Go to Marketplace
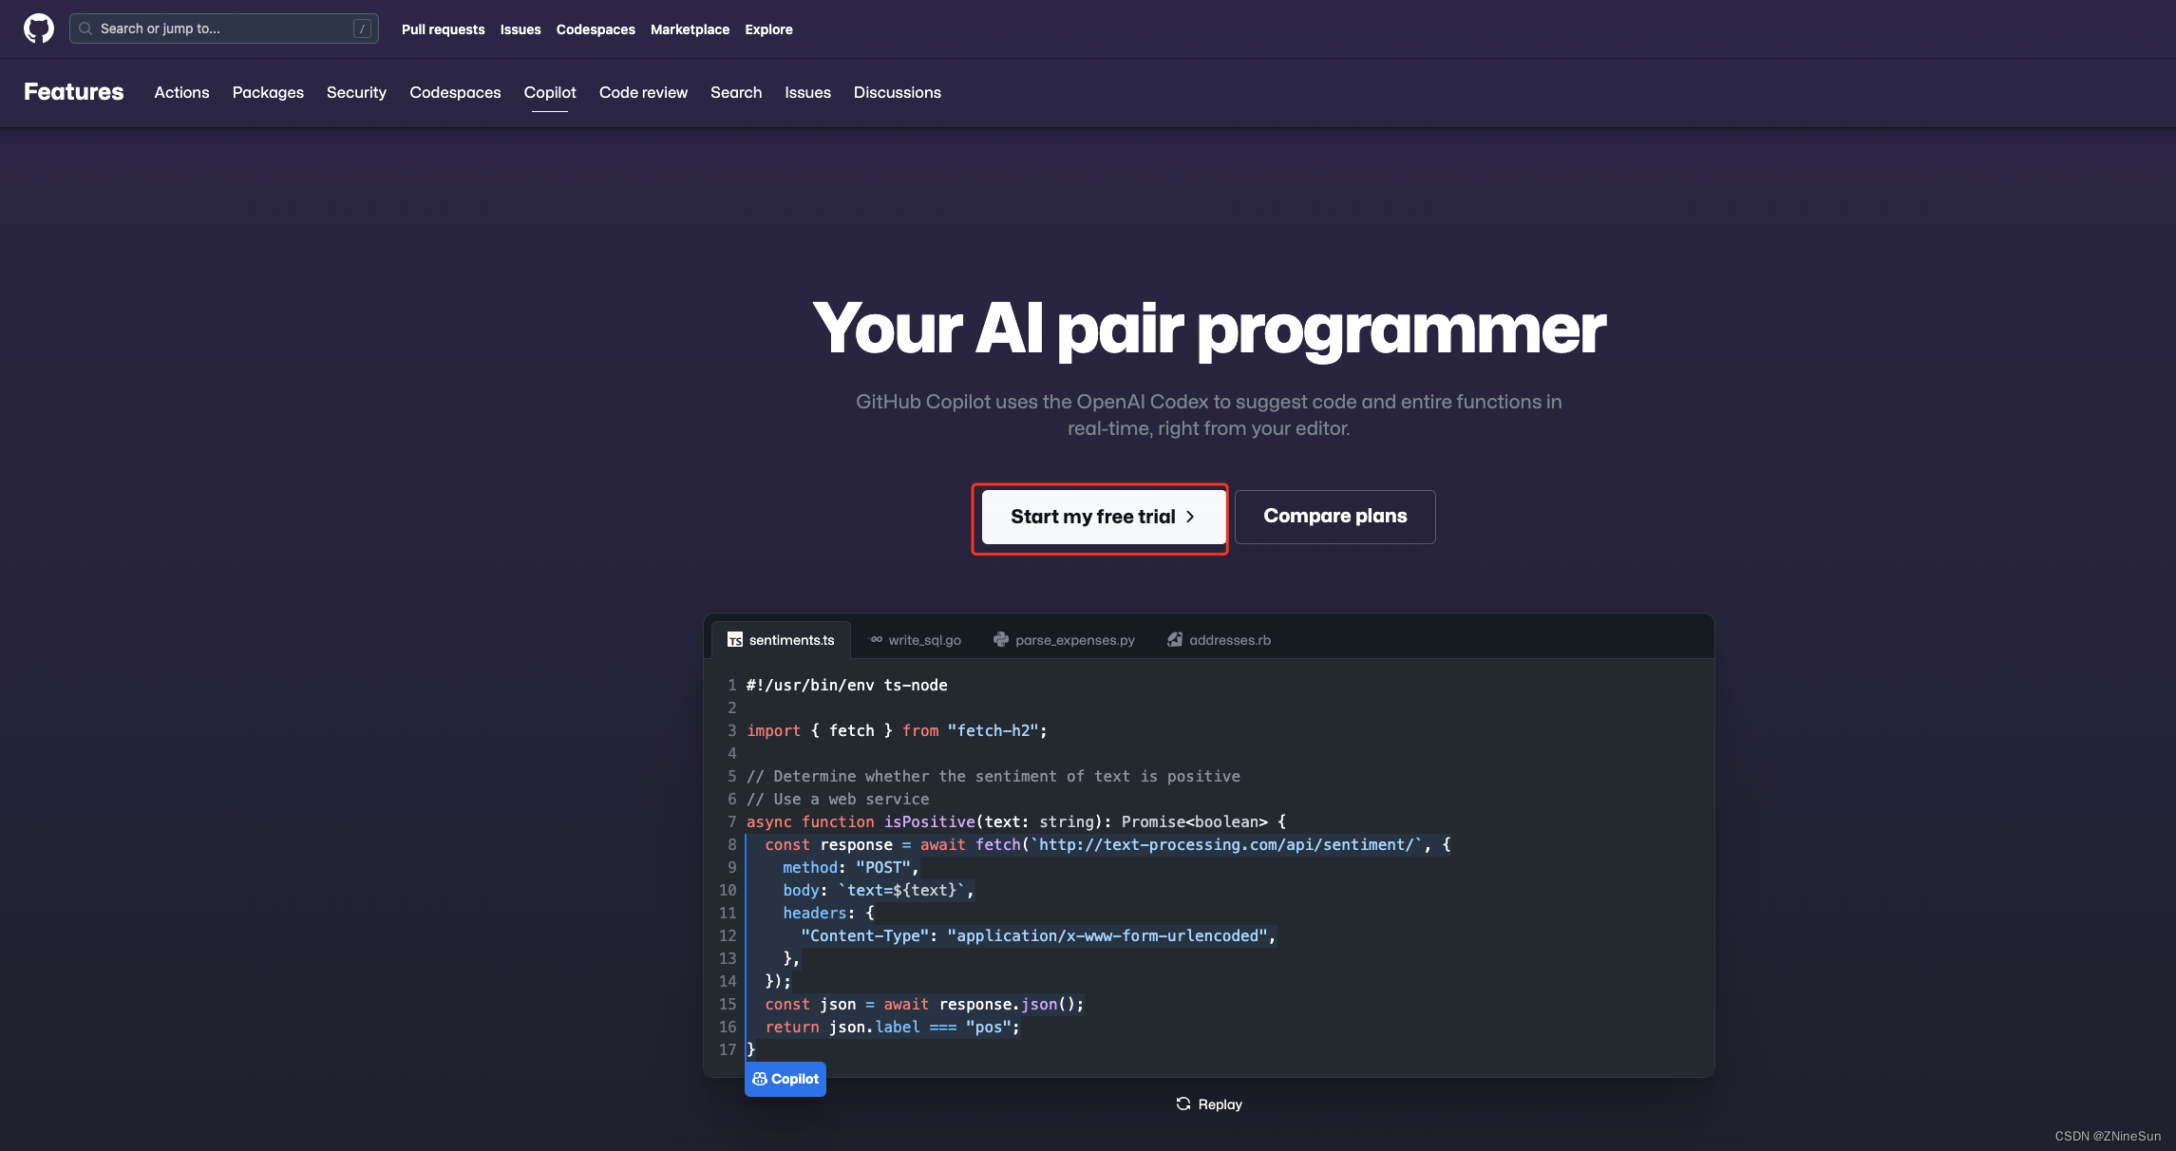 691,29
